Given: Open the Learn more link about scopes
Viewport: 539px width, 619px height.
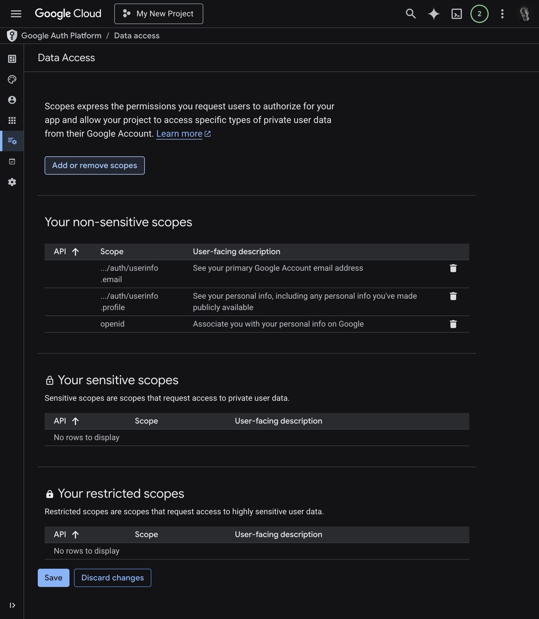Looking at the screenshot, I should pyautogui.click(x=180, y=133).
